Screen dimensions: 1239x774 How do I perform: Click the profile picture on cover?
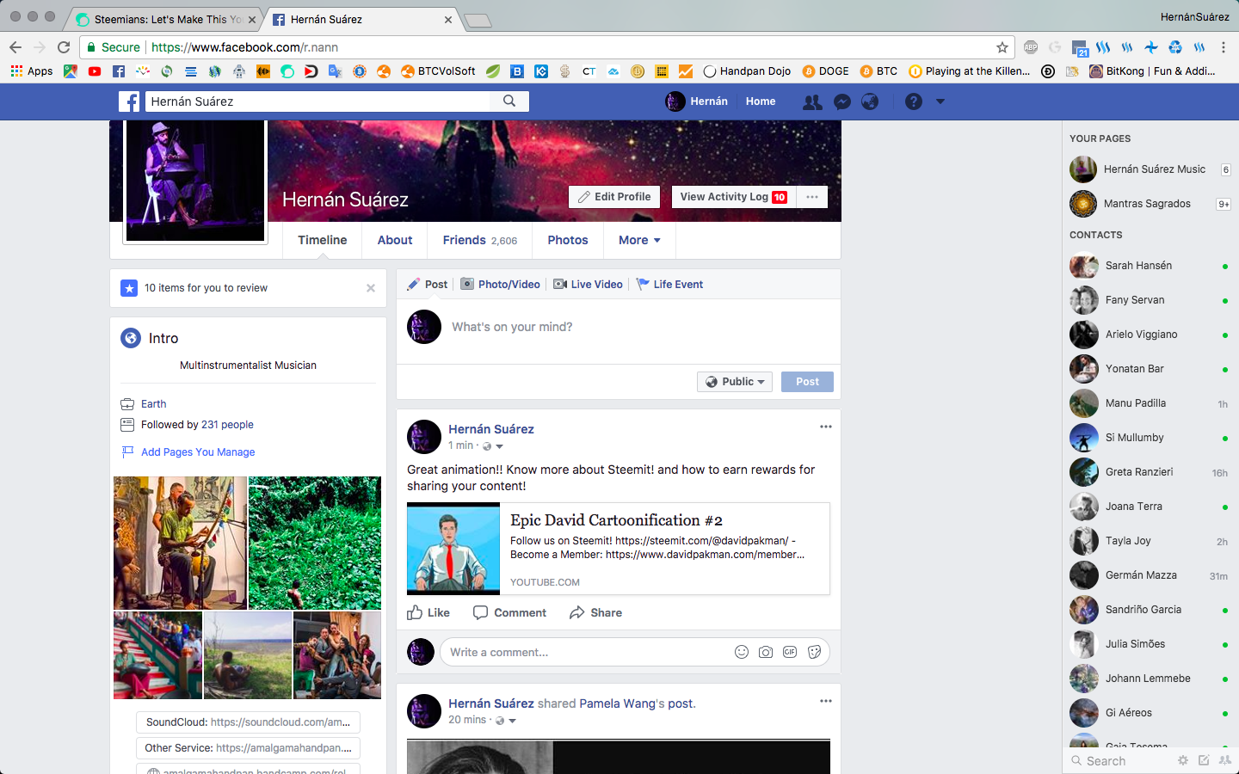pos(195,181)
